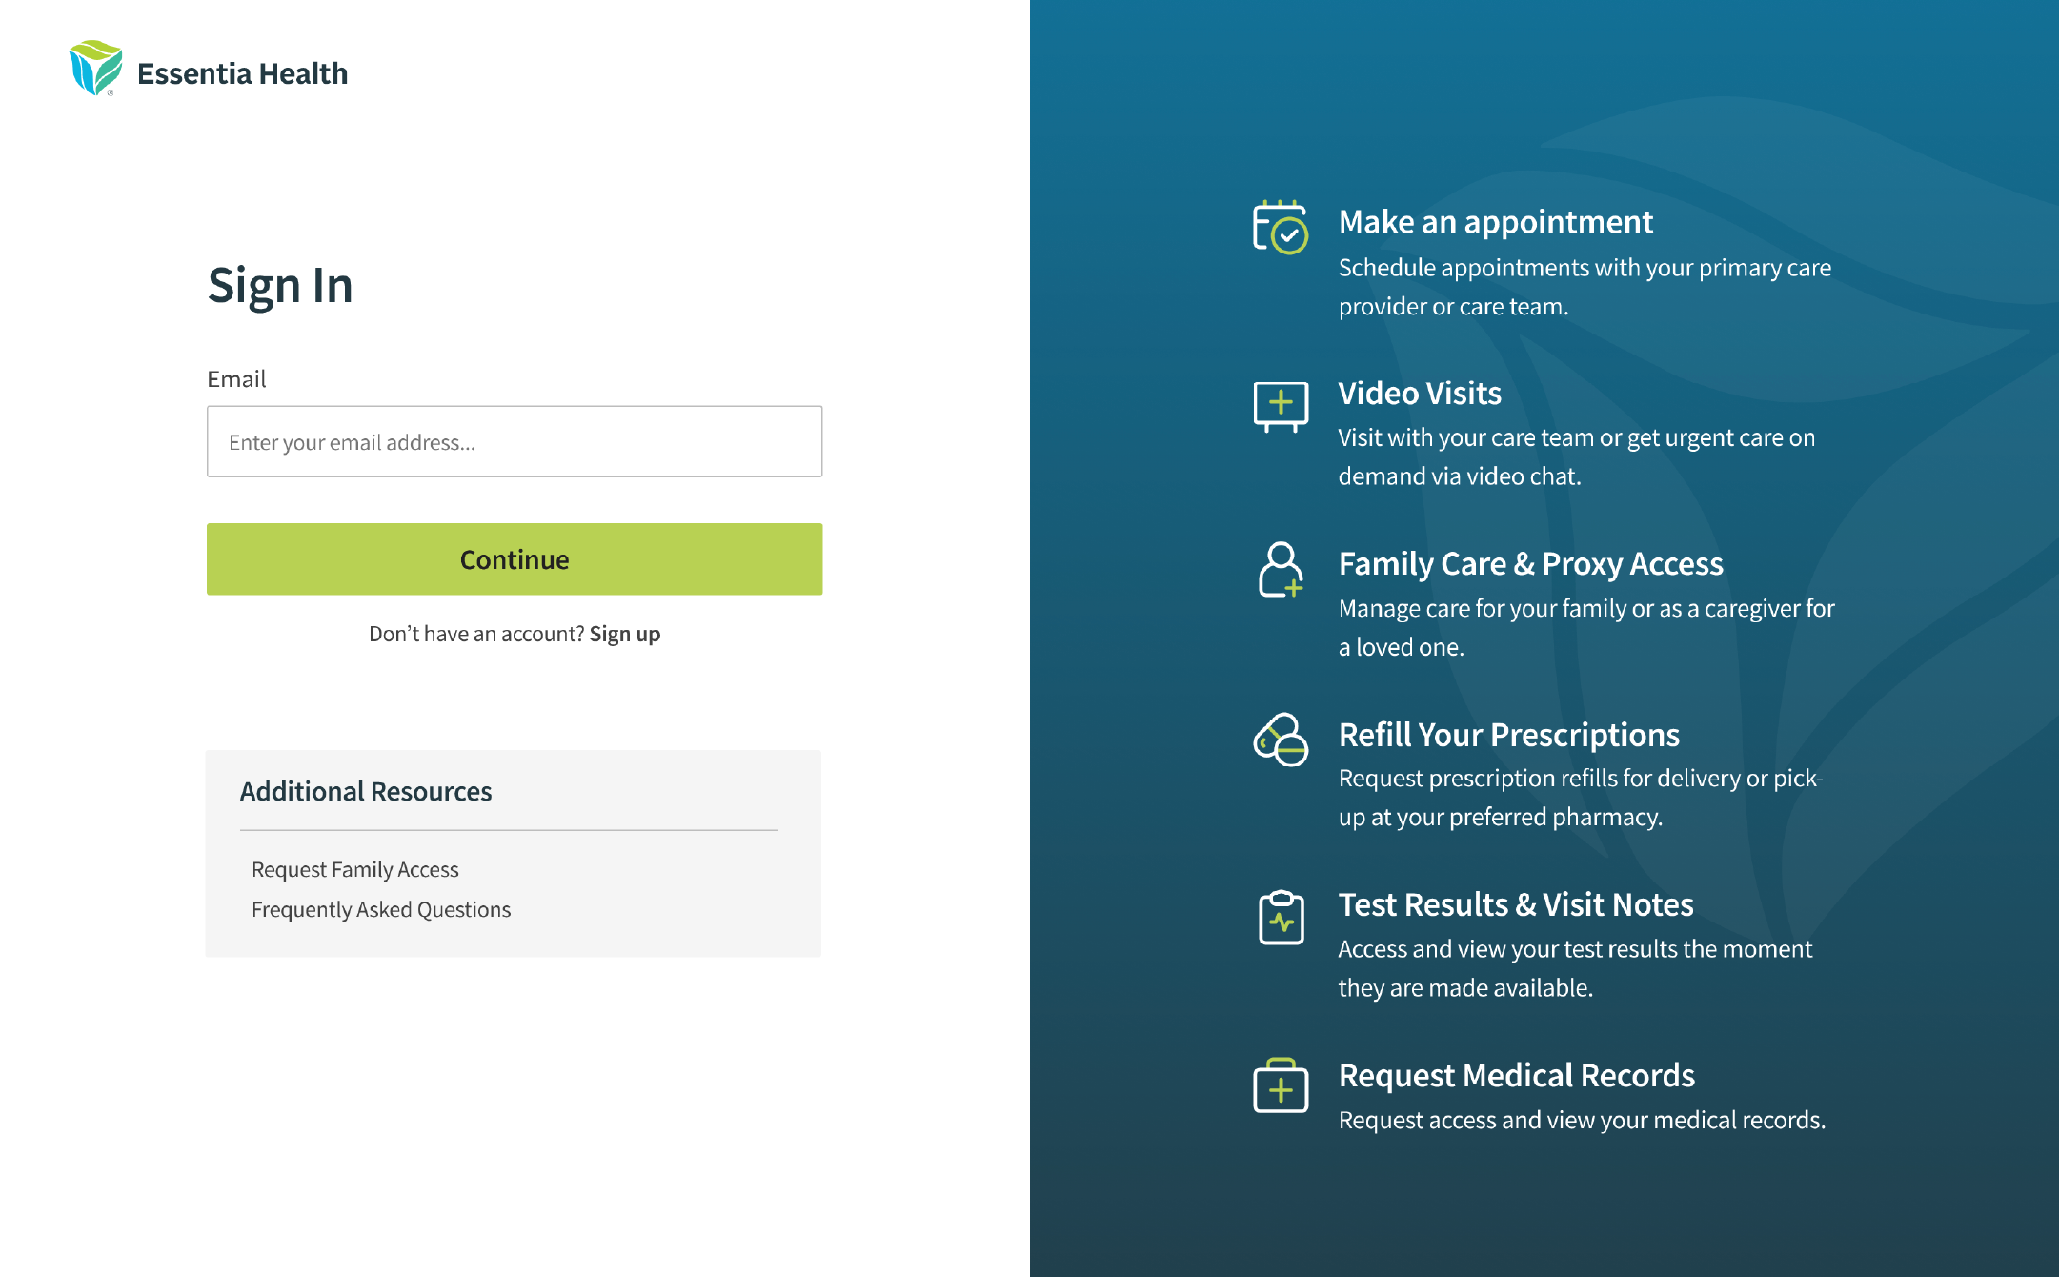The width and height of the screenshot is (2059, 1277).
Task: Click the Sign In heading
Action: tap(280, 286)
